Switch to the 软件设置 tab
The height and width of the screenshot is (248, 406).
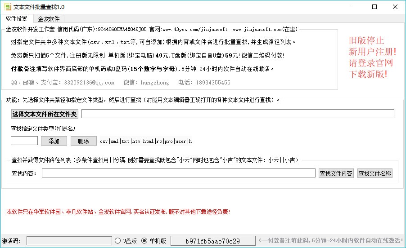coord(17,18)
